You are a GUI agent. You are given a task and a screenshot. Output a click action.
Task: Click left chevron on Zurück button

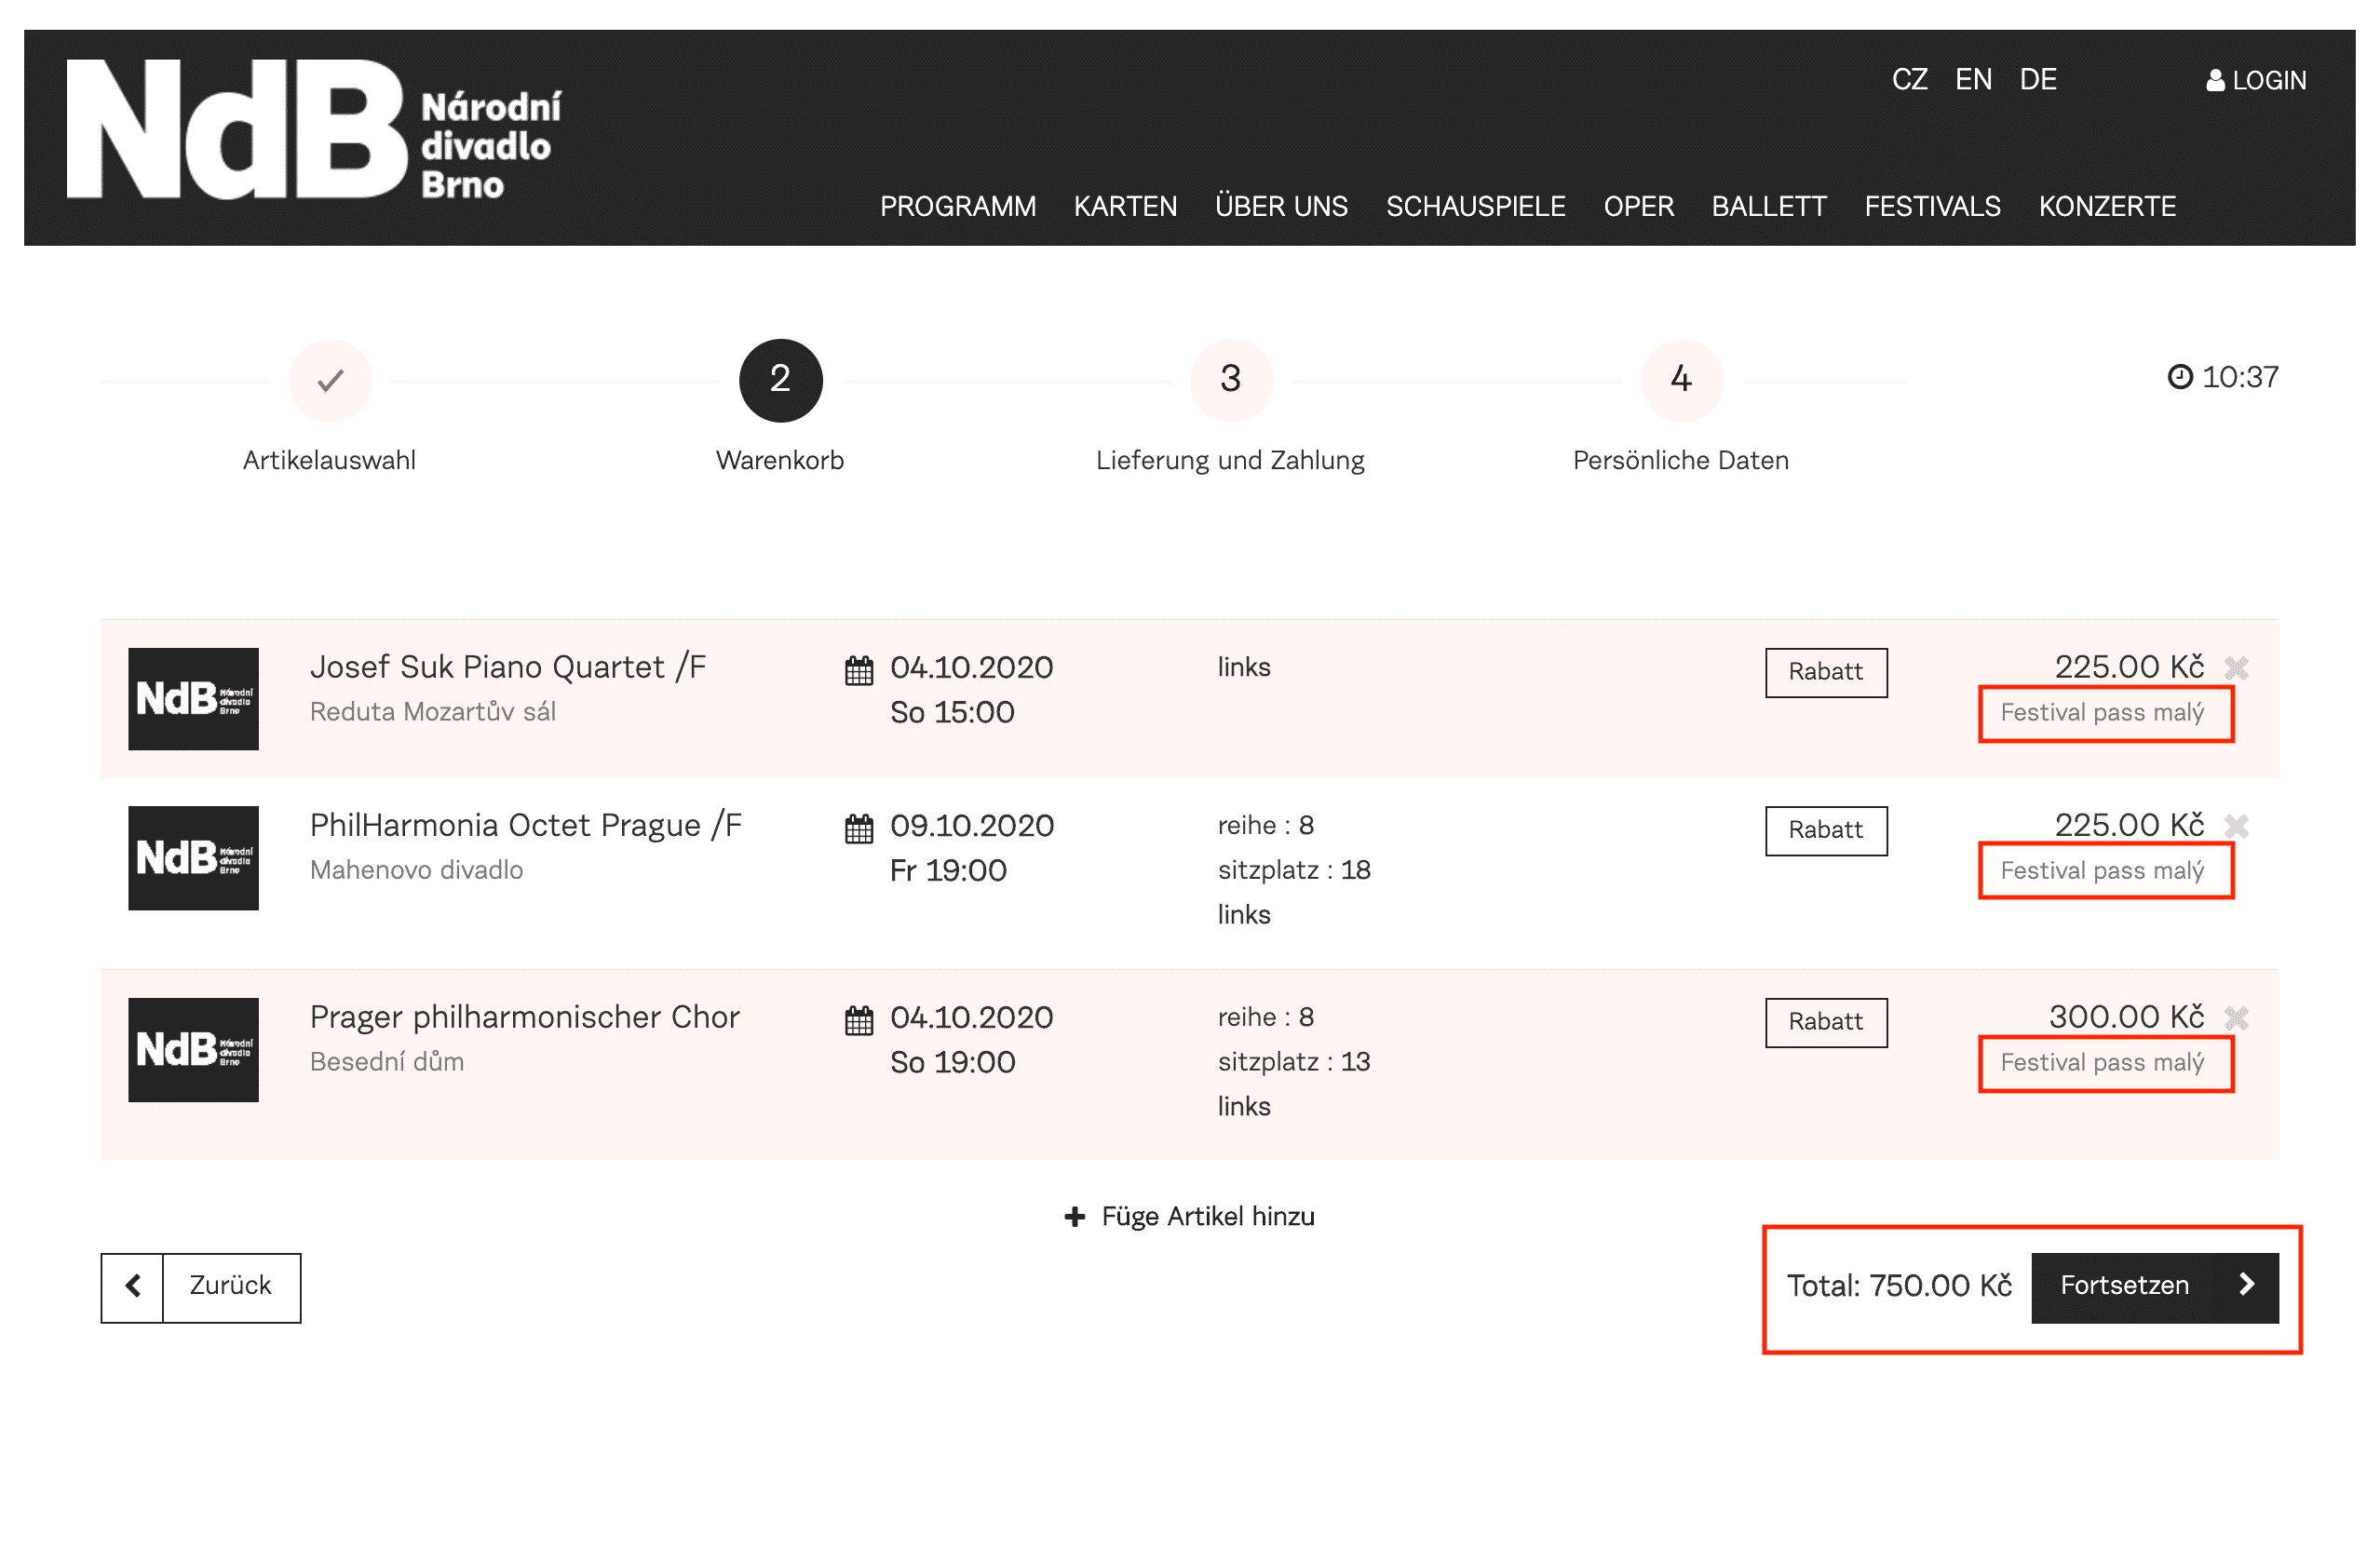pyautogui.click(x=133, y=1286)
